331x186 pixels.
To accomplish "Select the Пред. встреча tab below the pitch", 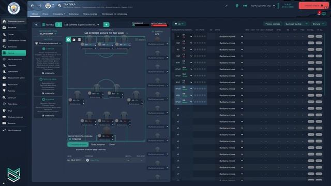I will click(x=98, y=145).
